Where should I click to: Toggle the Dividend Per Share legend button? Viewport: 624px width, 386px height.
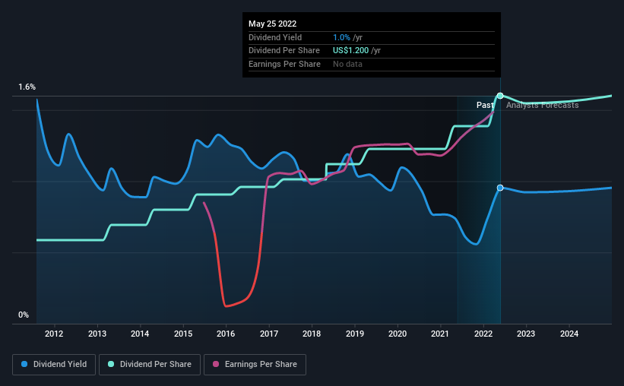150,365
